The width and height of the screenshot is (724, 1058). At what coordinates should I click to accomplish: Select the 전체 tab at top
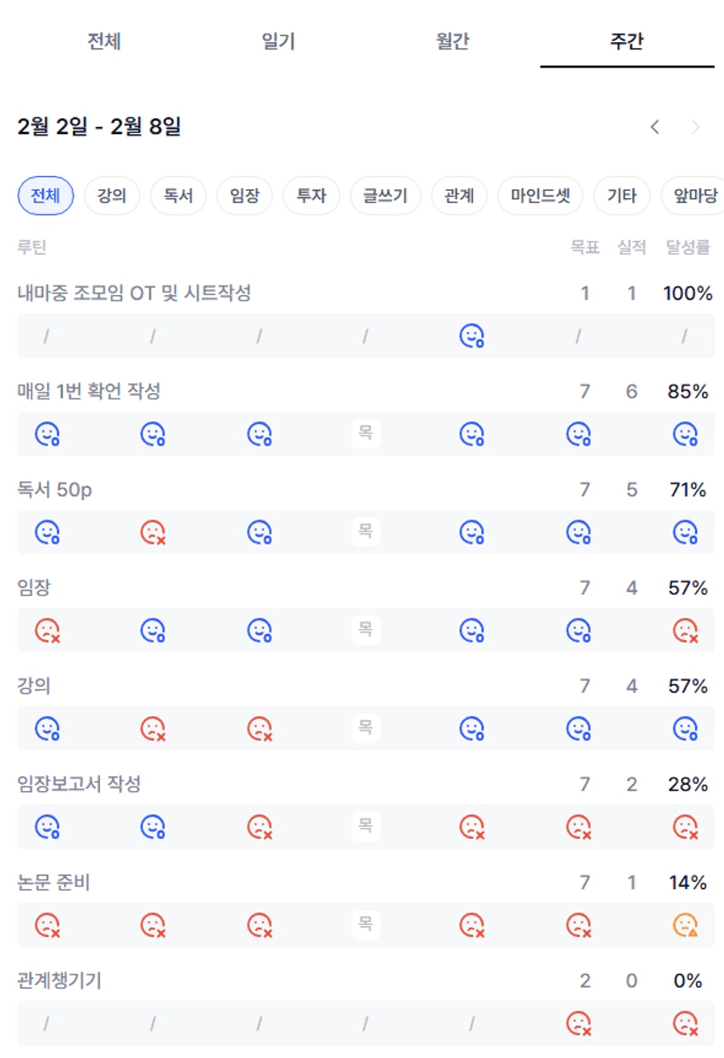click(103, 41)
